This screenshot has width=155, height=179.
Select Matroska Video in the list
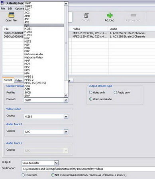pos(44,57)
